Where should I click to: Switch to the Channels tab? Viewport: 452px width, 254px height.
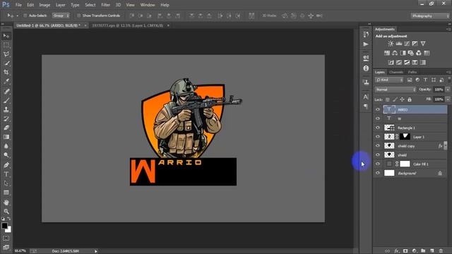pyautogui.click(x=395, y=72)
